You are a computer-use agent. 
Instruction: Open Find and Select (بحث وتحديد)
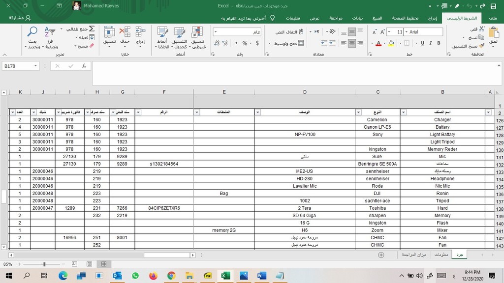tap(32, 38)
